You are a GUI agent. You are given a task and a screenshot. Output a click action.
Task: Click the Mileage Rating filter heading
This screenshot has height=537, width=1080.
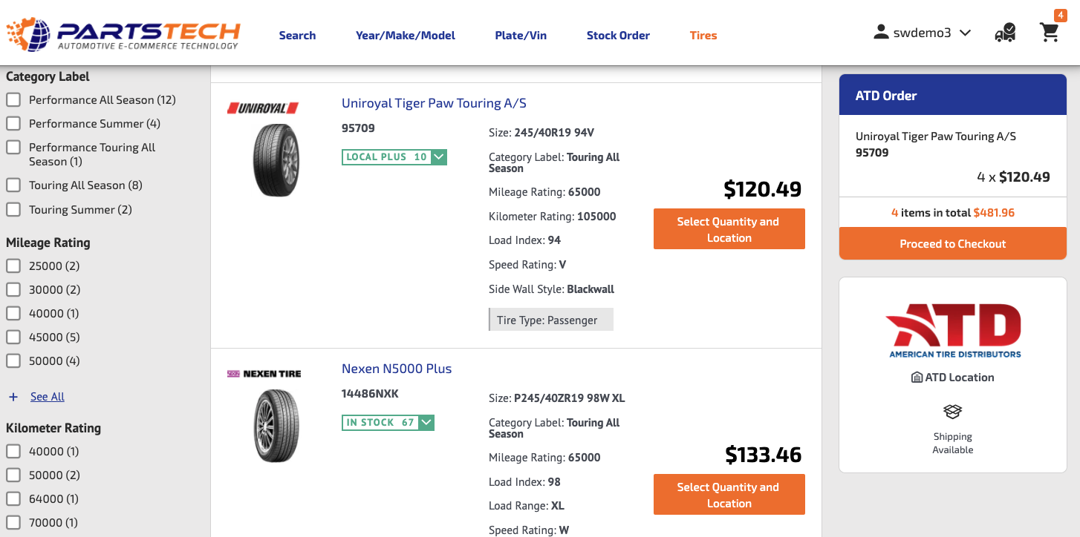(48, 243)
